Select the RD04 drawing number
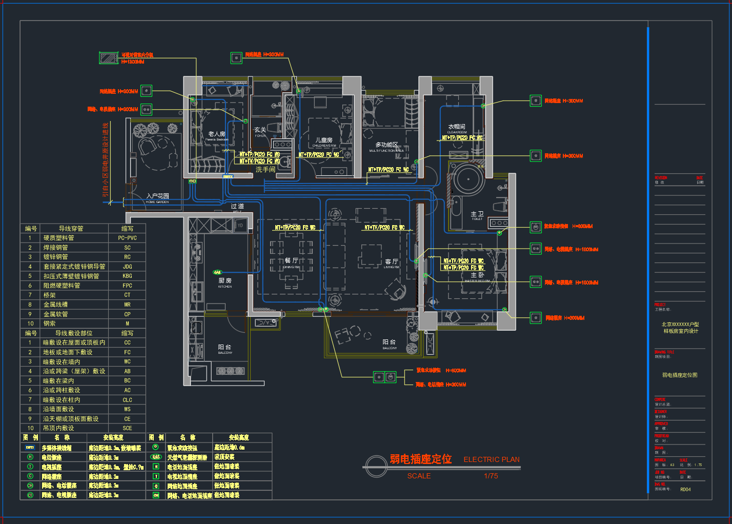Image resolution: width=732 pixels, height=524 pixels. (x=685, y=490)
